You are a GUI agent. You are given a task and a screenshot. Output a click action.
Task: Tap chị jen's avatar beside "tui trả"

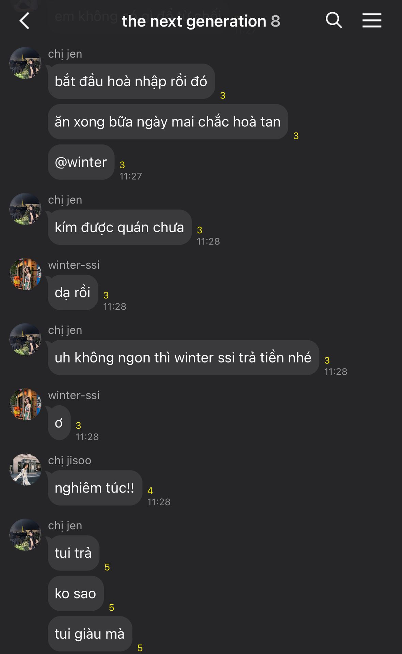(x=26, y=534)
